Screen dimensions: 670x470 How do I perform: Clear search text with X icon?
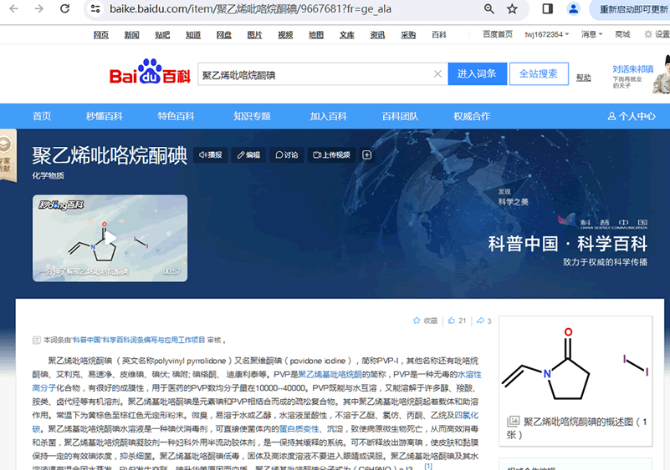437,73
